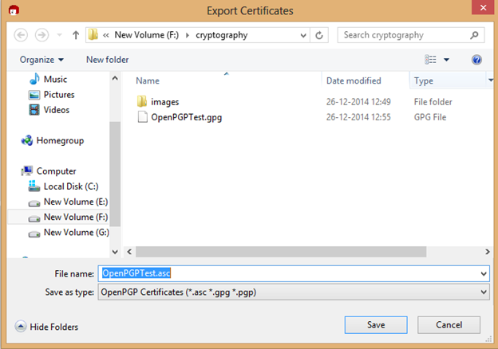Click New folder in toolbar

tap(107, 60)
